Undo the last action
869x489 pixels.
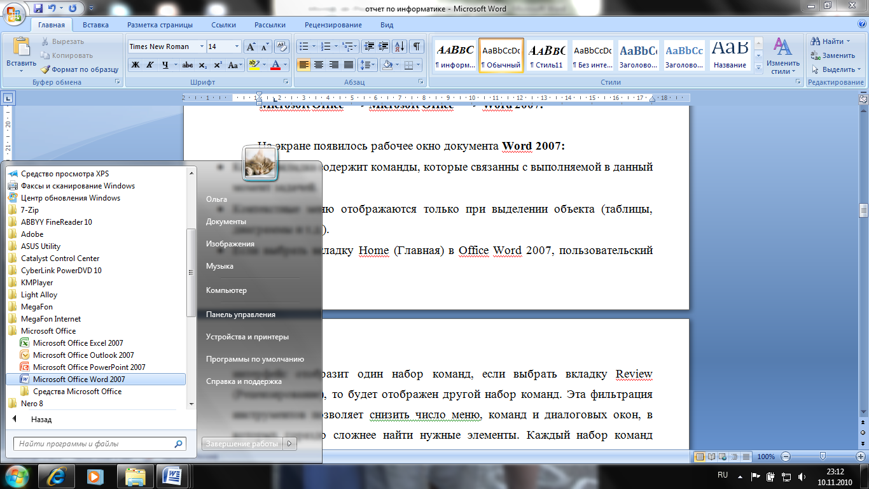[x=53, y=8]
